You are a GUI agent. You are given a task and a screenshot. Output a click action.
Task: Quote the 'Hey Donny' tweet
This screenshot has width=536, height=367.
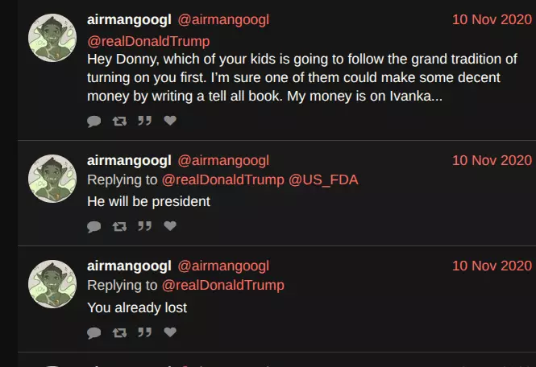tap(145, 121)
